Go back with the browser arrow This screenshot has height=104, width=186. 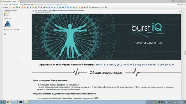(x=1, y=5)
